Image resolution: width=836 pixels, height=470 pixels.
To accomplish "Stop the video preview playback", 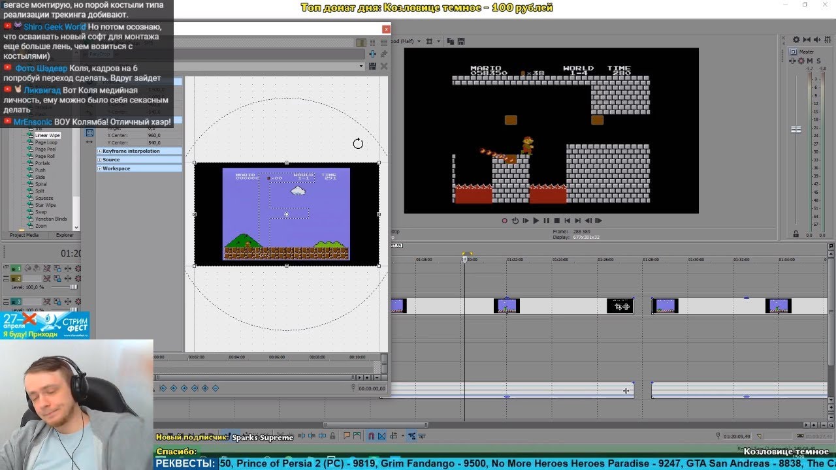I will pos(556,221).
